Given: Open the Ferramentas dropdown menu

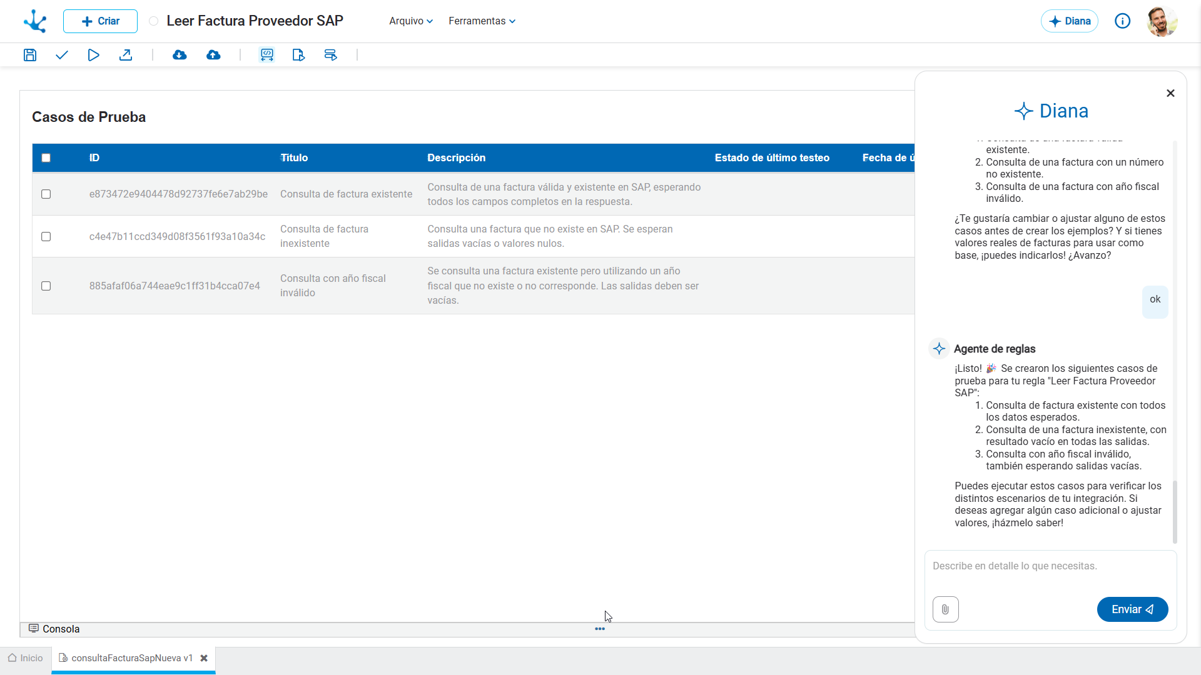Looking at the screenshot, I should click(x=482, y=21).
